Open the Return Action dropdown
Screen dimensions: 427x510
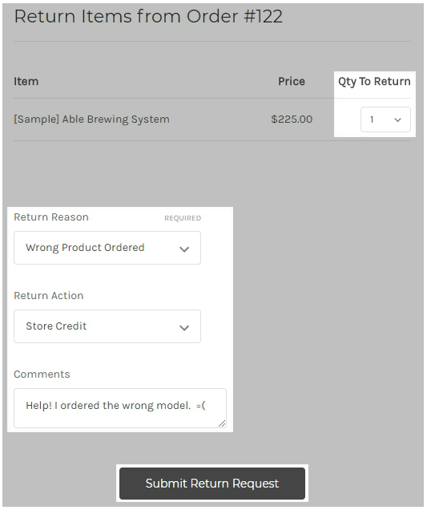pos(107,326)
